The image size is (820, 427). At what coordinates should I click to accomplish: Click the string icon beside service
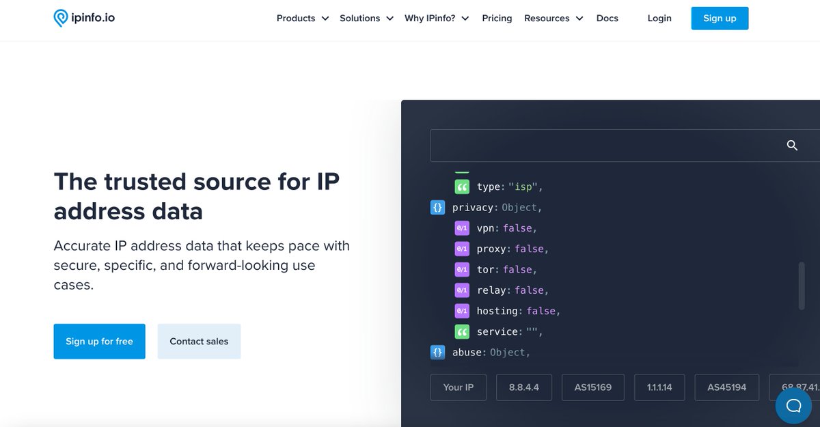(462, 331)
